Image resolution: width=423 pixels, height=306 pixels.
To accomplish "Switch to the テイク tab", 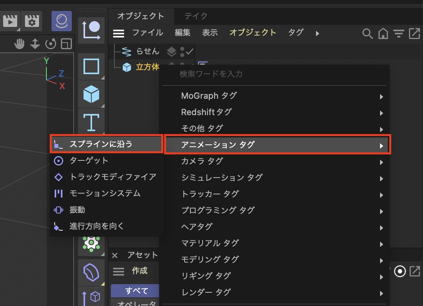I will (x=196, y=16).
